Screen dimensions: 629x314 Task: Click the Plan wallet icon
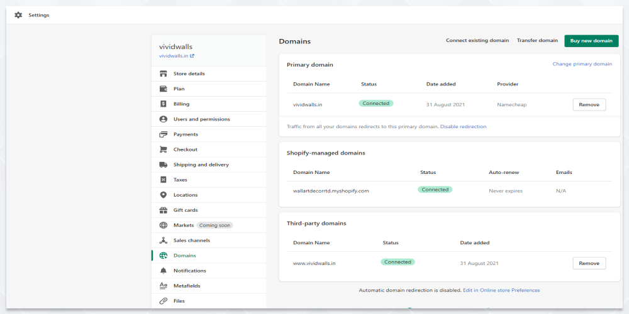point(164,89)
